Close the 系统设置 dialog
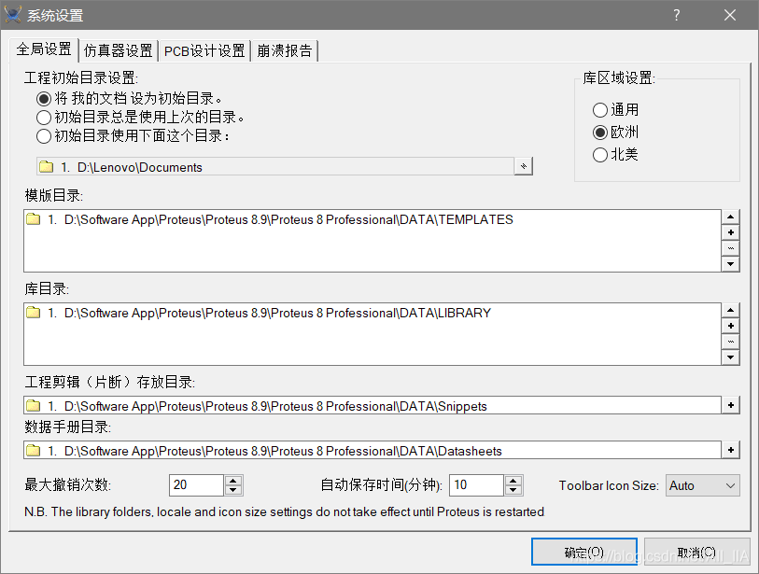 (x=730, y=15)
